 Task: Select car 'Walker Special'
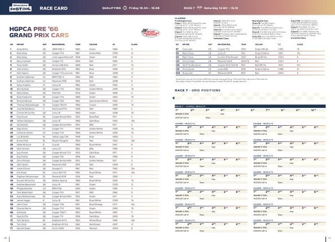pyautogui.click(x=60, y=181)
